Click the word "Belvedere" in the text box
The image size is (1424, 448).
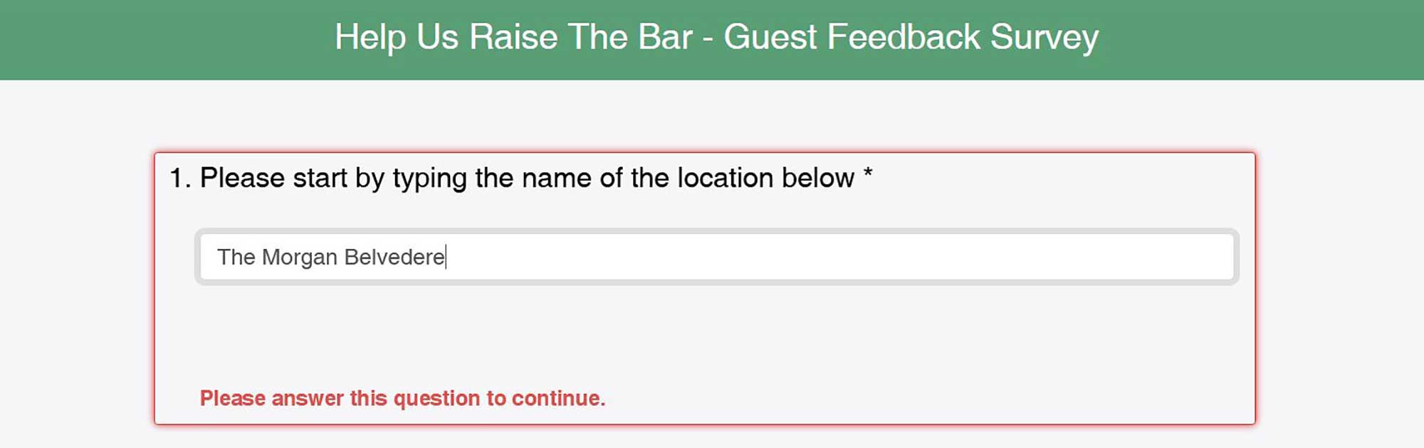point(394,257)
